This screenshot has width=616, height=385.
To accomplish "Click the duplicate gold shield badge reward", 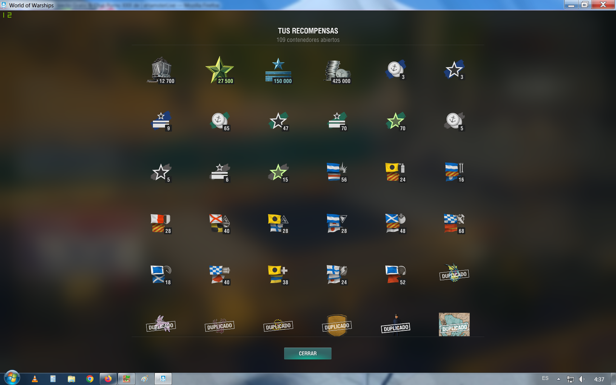I will pyautogui.click(x=337, y=325).
